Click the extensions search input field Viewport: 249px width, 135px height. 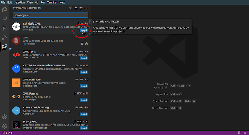coord(50,15)
